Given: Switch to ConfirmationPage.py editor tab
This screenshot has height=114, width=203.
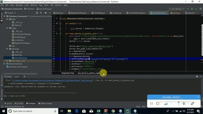Looking at the screenshot, I should click(x=137, y=13).
